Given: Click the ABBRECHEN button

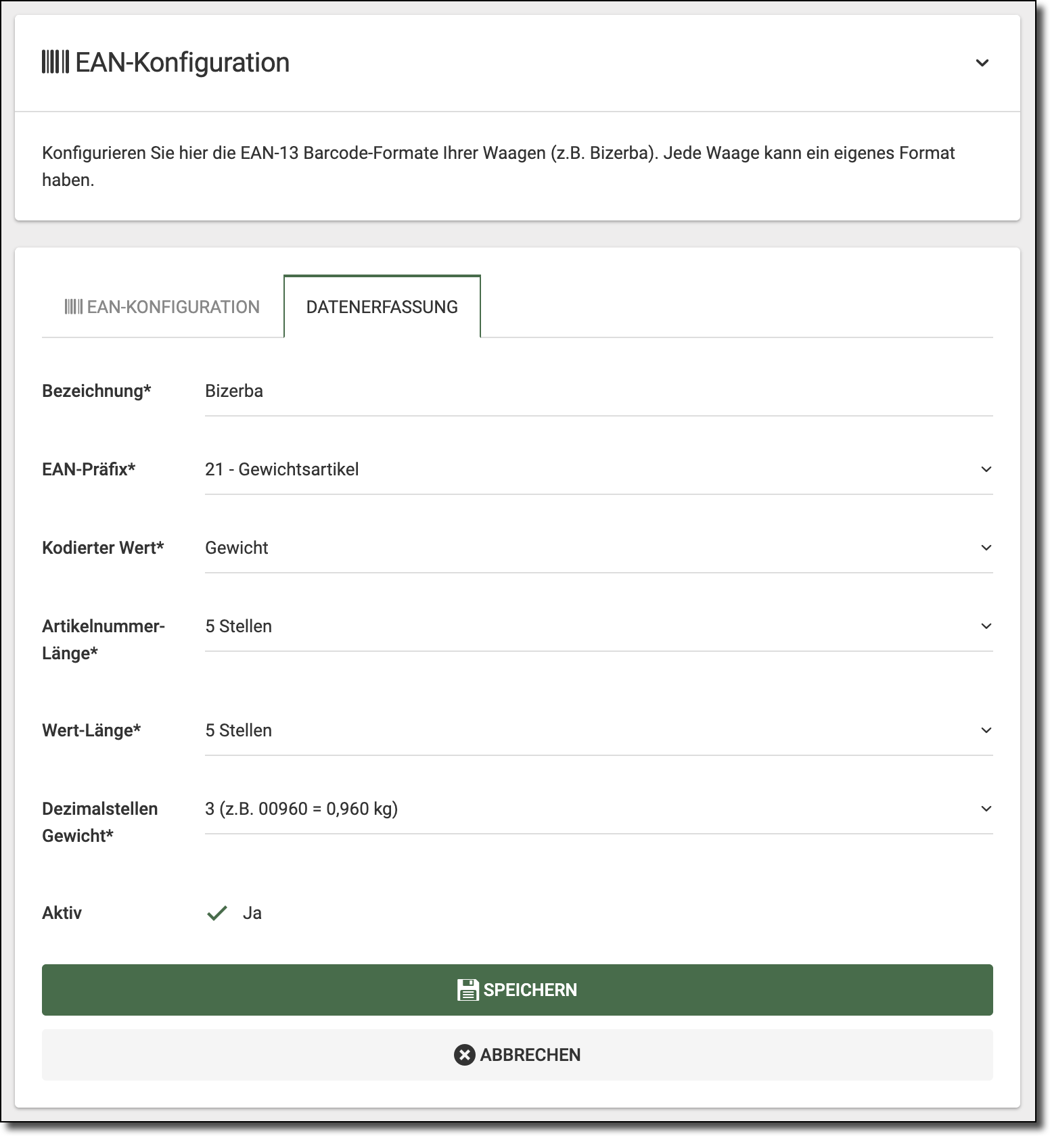Looking at the screenshot, I should (517, 1055).
